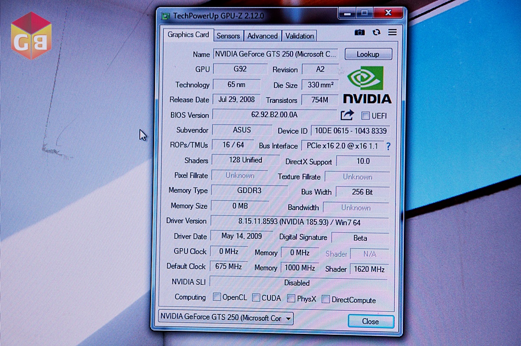
Task: Click the refresh icon in GPU-Z
Action: click(376, 32)
